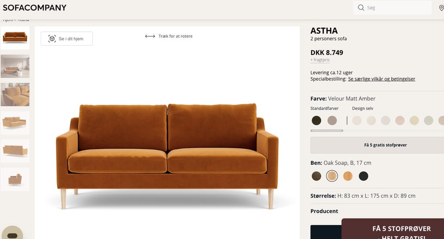444x239 pixels.
Task: Click the + fragtpris link
Action: (x=320, y=60)
